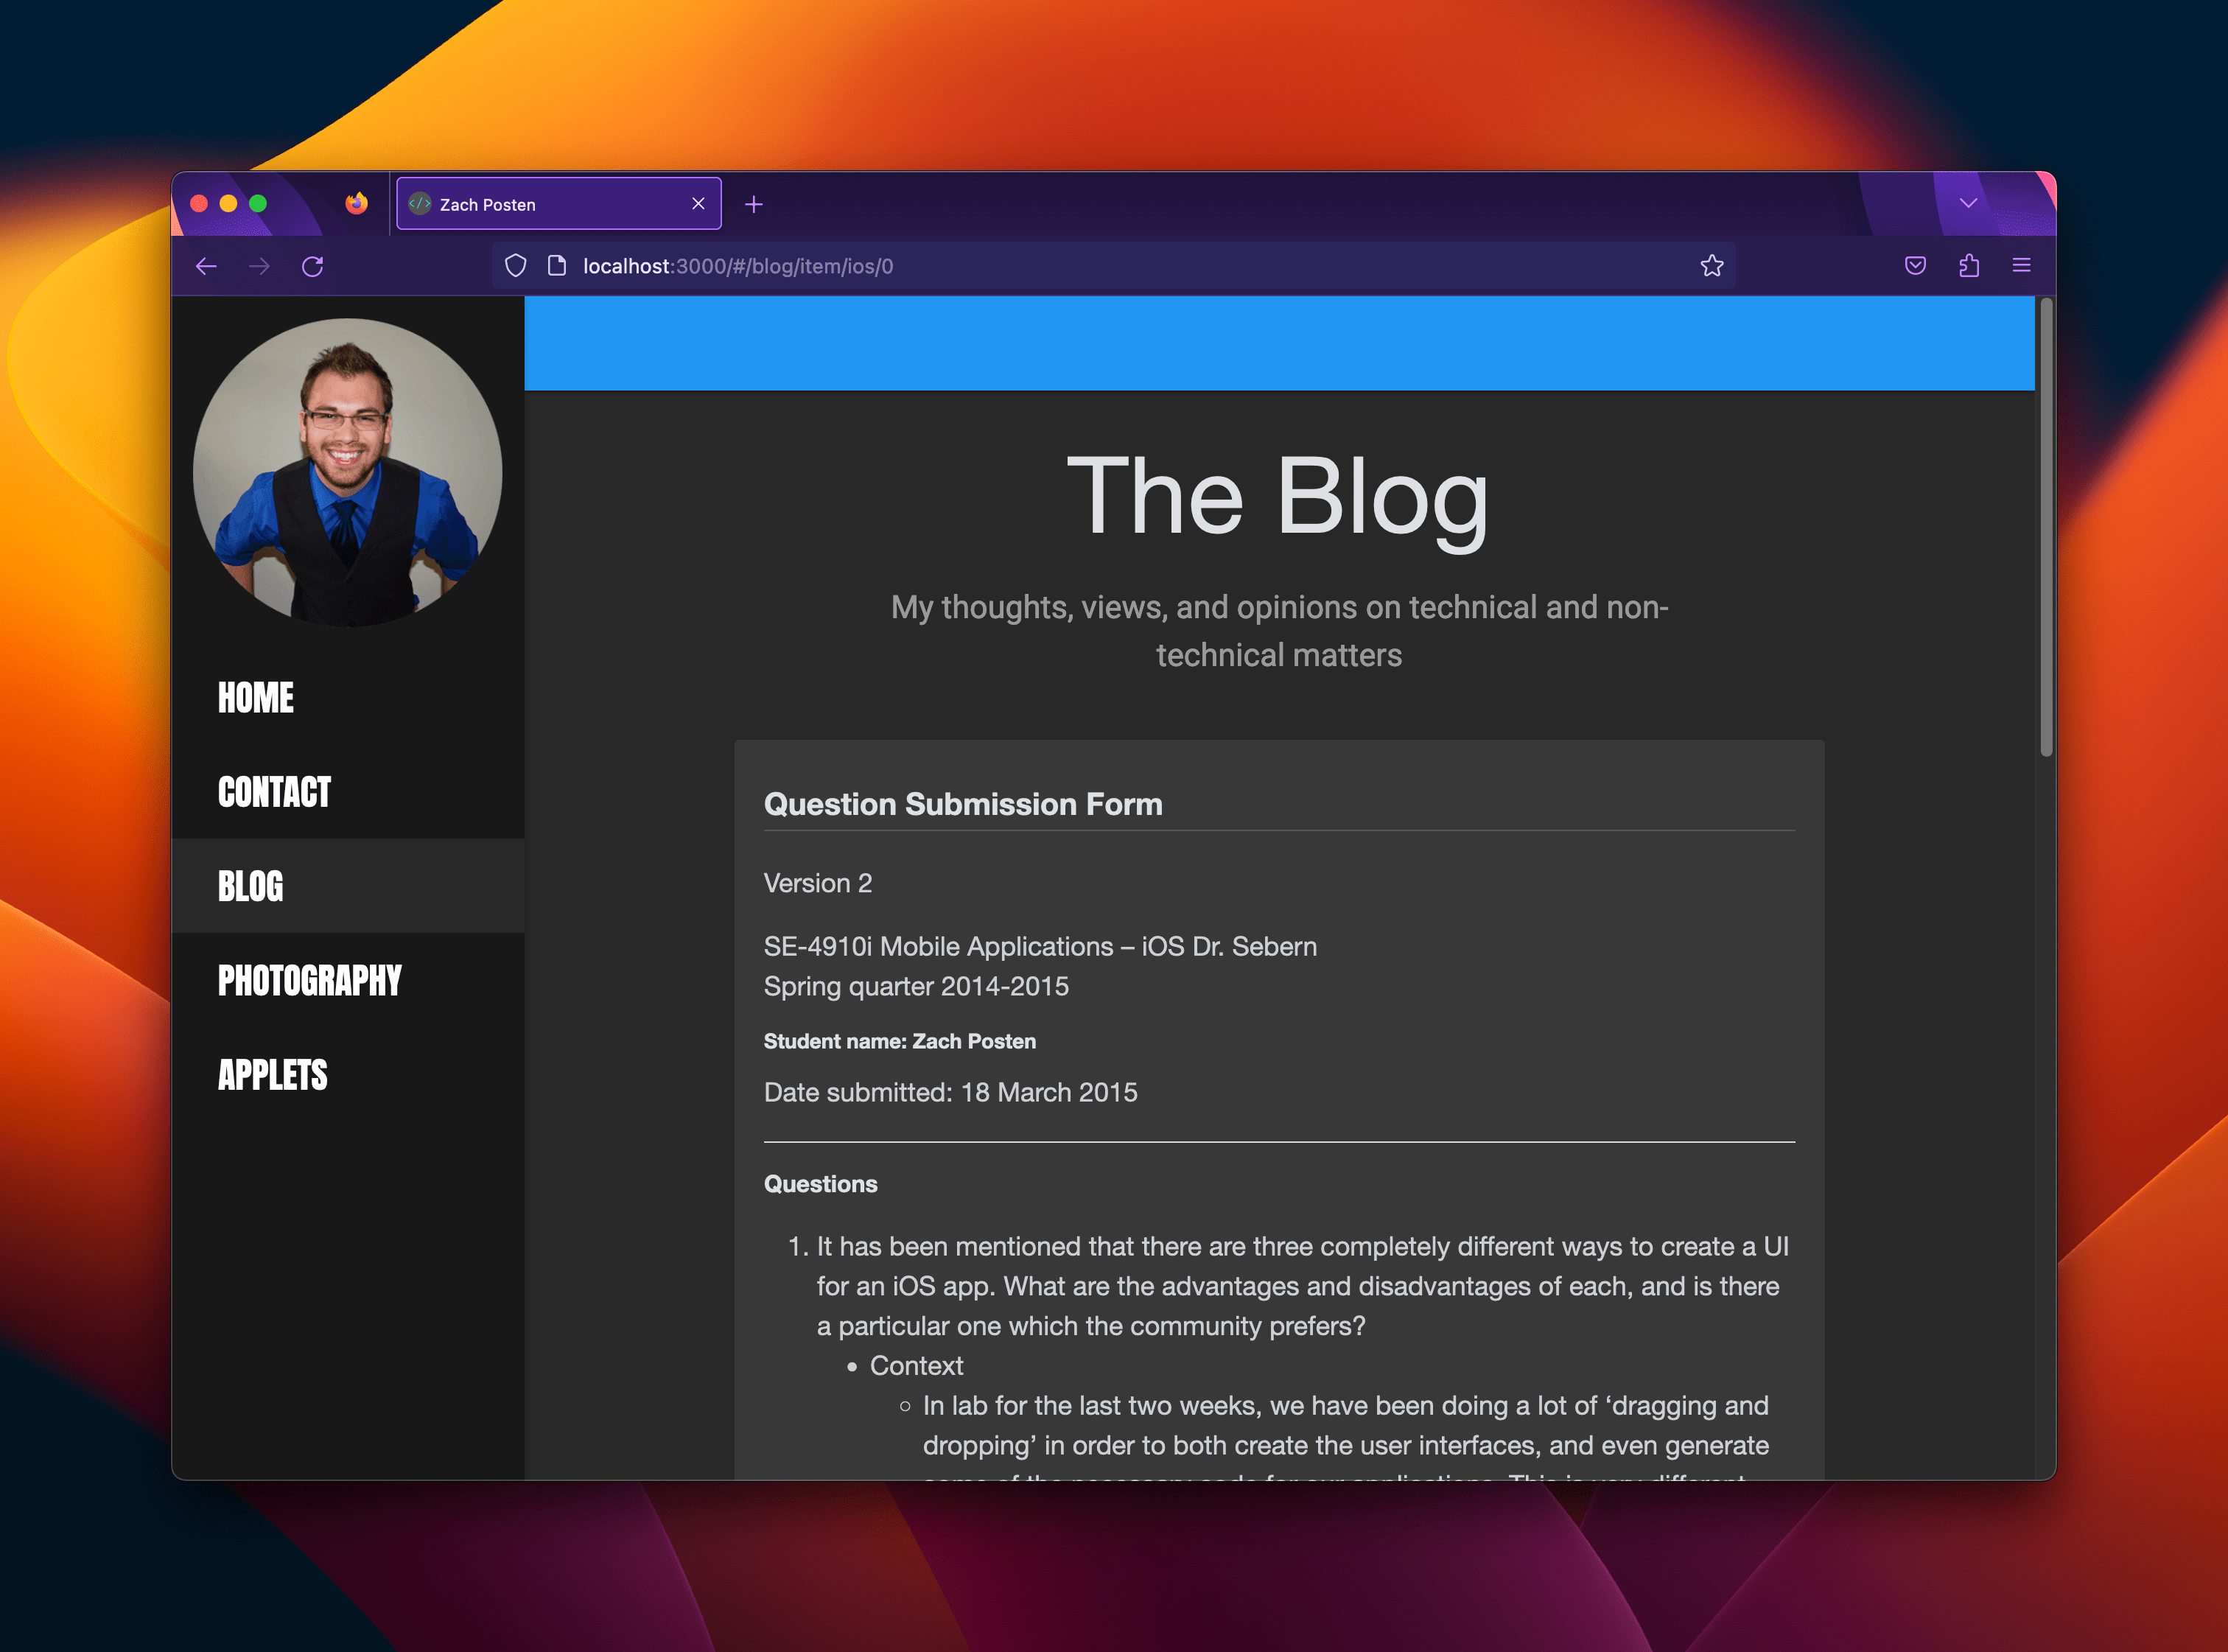The height and width of the screenshot is (1652, 2228).
Task: Click the blue header banner
Action: [x=1279, y=343]
